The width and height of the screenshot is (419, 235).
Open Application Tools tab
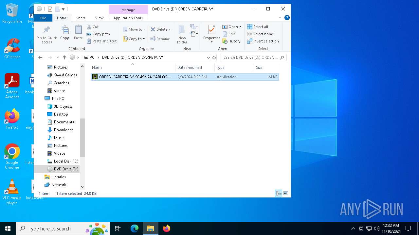128,18
